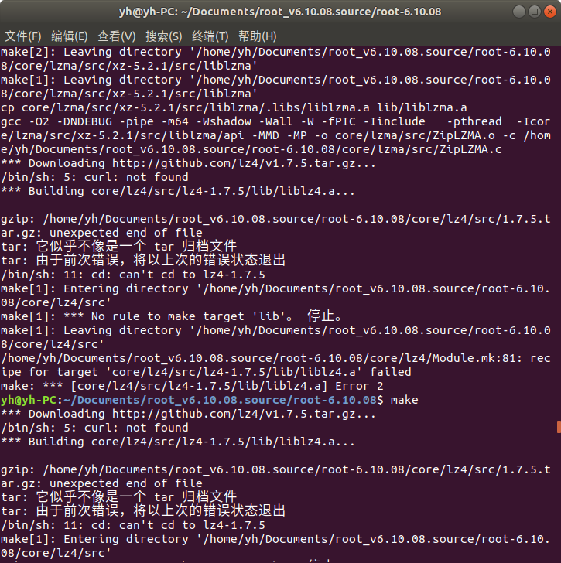Click the window title 'yh@yh-PC: ~/Documents/...'
This screenshot has width=561, height=563.
pyautogui.click(x=280, y=12)
